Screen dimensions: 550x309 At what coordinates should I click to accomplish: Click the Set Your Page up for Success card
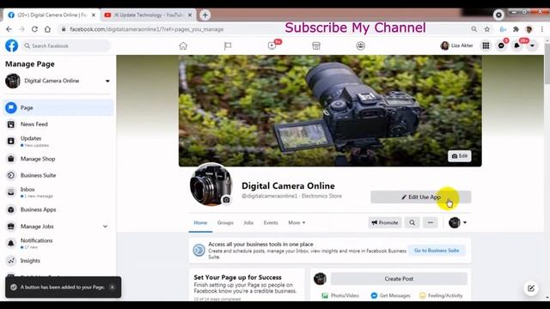[247, 285]
